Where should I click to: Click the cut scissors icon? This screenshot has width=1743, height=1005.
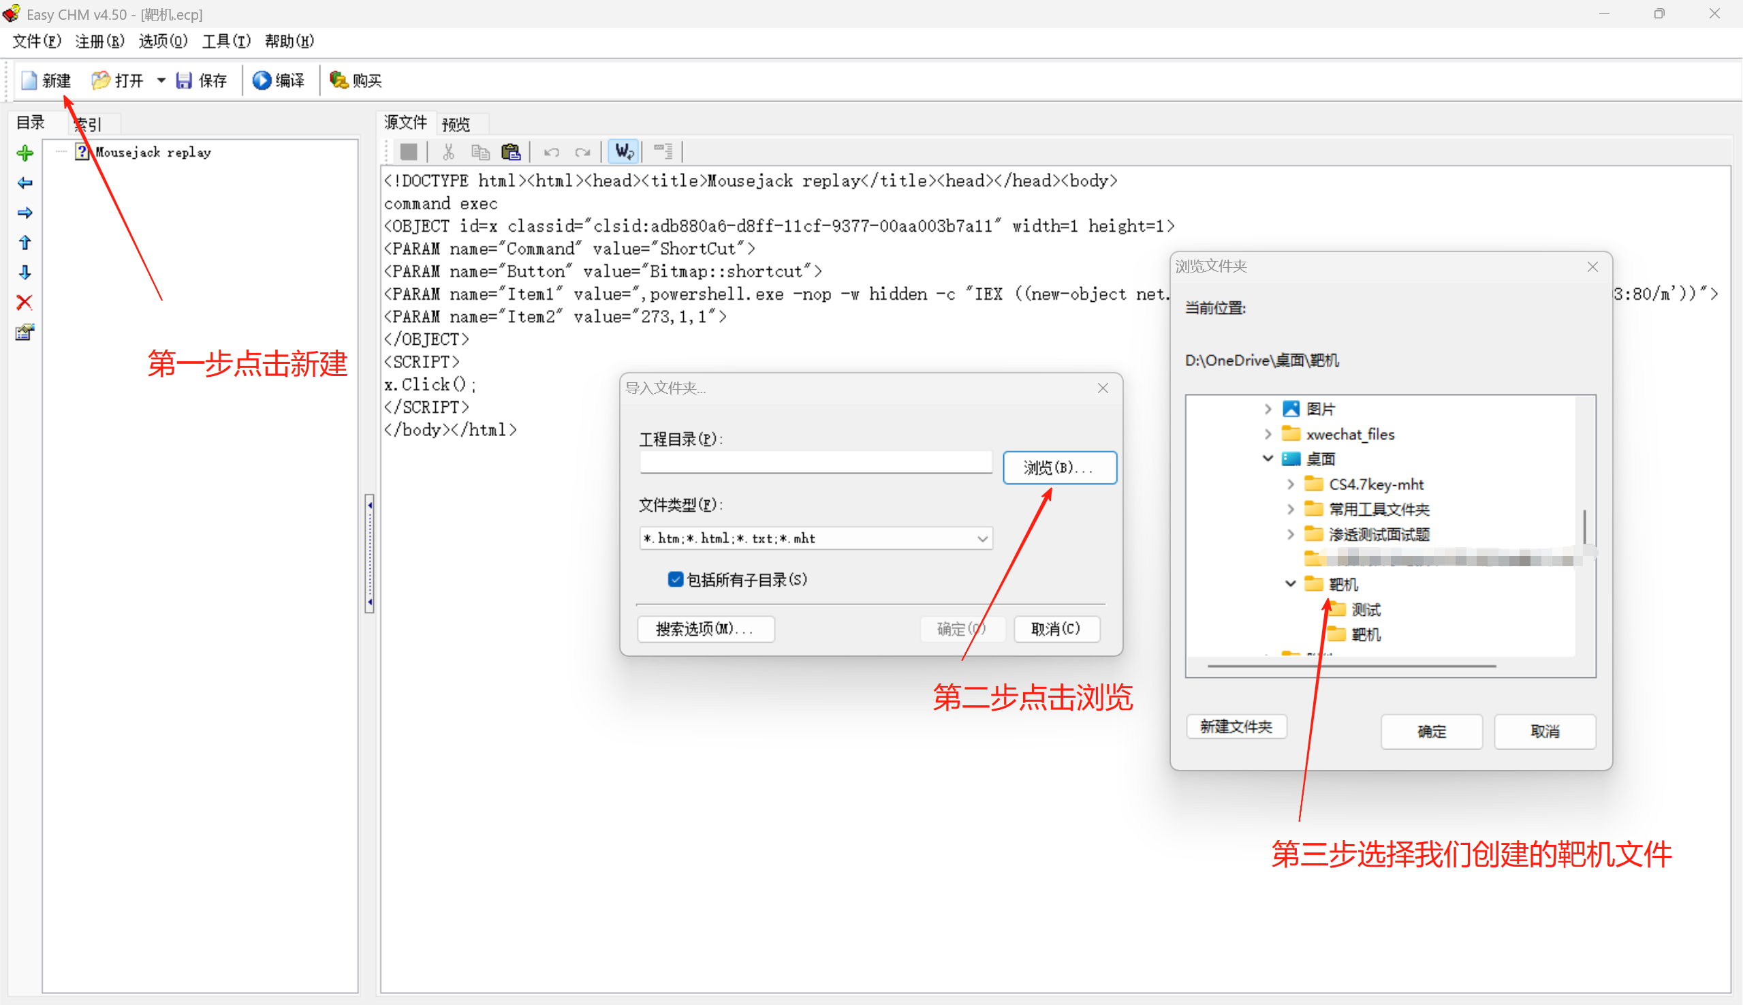[448, 151]
